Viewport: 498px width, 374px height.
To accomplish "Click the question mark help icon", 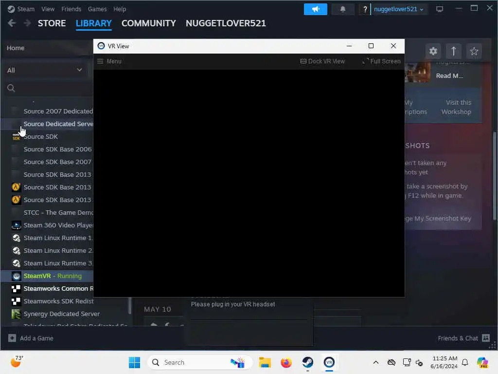I will 365,9.
